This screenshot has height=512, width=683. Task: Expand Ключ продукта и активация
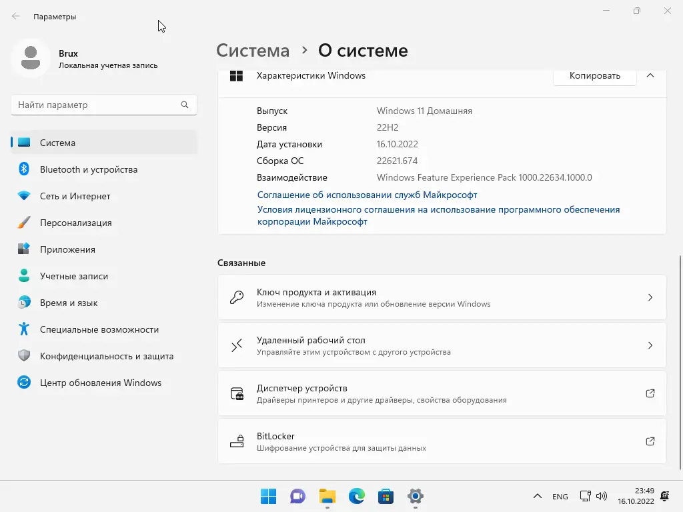(442, 297)
